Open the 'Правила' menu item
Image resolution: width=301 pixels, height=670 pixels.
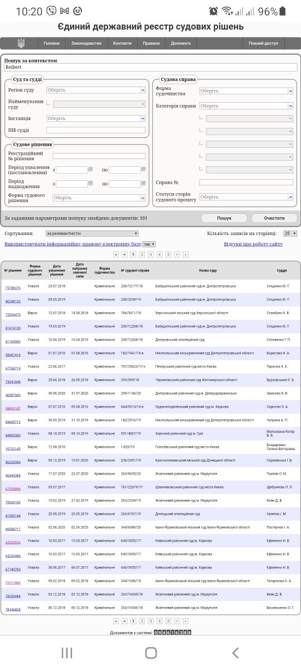pyautogui.click(x=151, y=43)
